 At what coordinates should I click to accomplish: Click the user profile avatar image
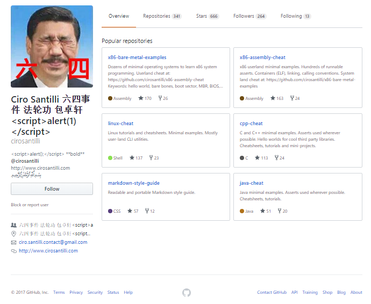[x=52, y=47]
